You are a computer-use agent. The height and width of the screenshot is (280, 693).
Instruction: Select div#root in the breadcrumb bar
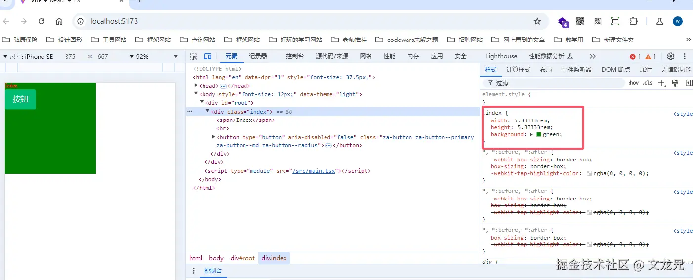click(243, 258)
